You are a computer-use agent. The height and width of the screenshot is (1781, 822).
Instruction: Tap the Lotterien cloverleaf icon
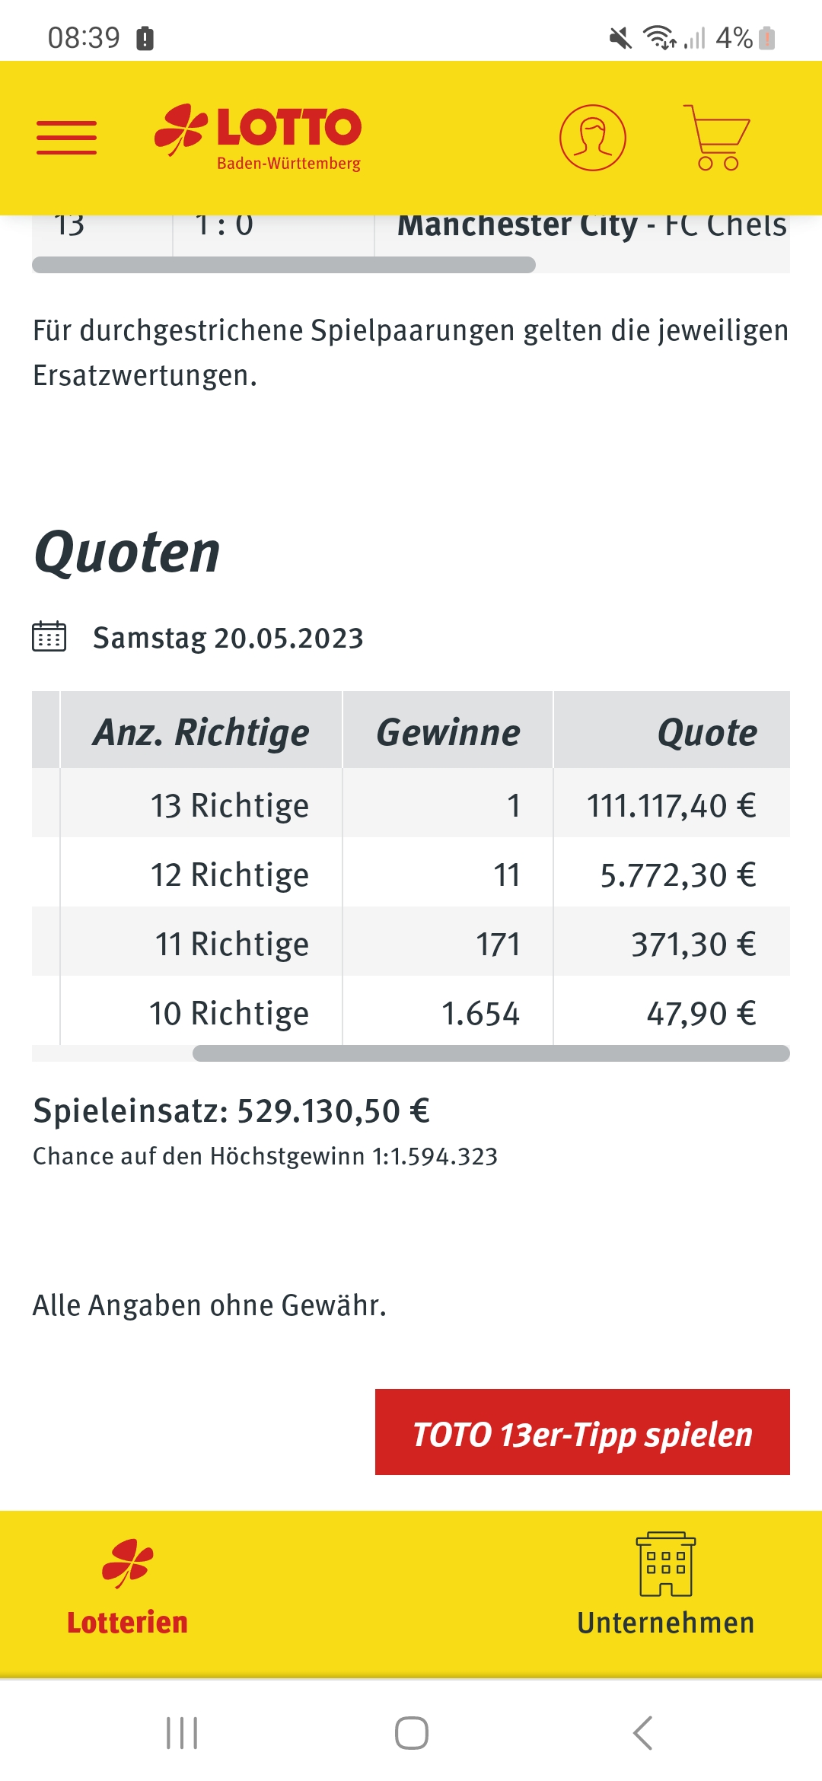(127, 1563)
